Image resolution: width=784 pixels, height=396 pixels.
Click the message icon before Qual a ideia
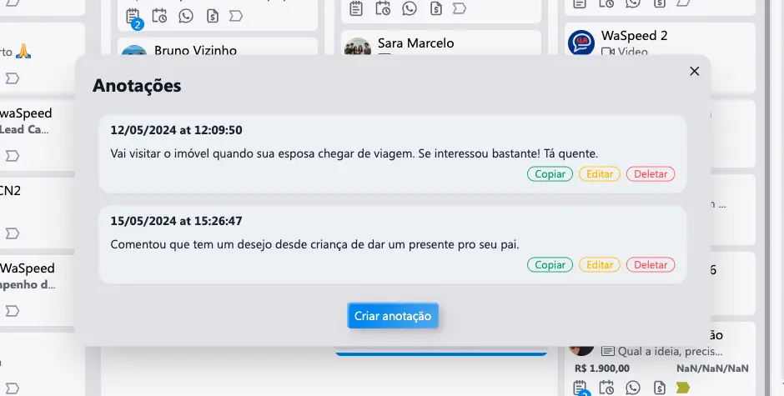(x=607, y=351)
